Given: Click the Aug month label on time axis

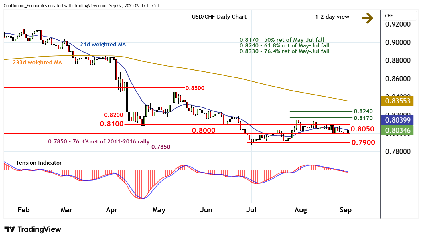Looking at the screenshot, I should click(301, 210).
